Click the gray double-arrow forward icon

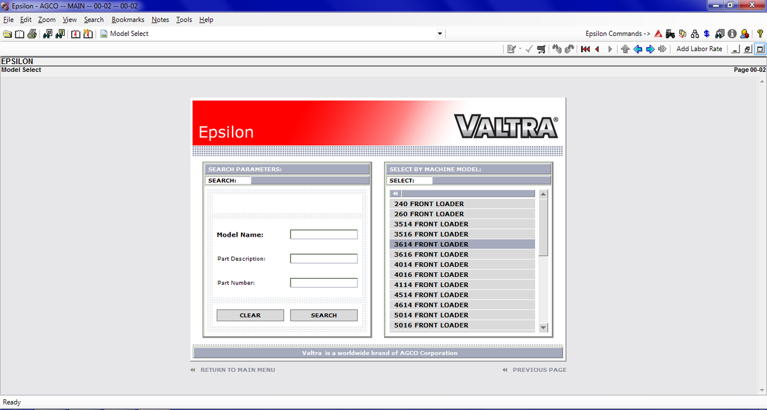pyautogui.click(x=662, y=49)
